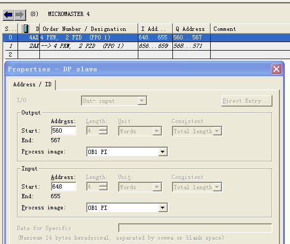Image resolution: width=290 pixels, height=244 pixels.
Task: Click the Input start address field
Action: [x=63, y=186]
